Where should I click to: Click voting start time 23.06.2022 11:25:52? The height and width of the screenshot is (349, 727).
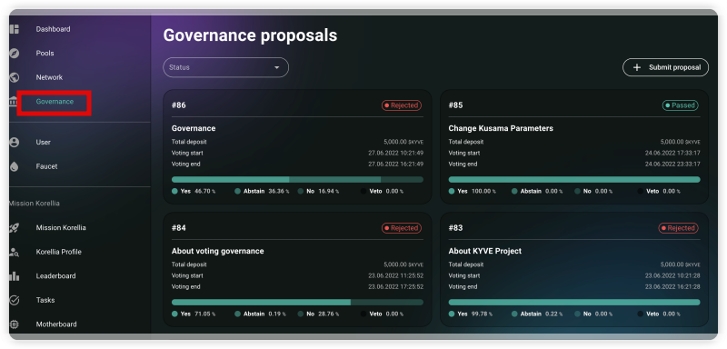click(x=396, y=275)
